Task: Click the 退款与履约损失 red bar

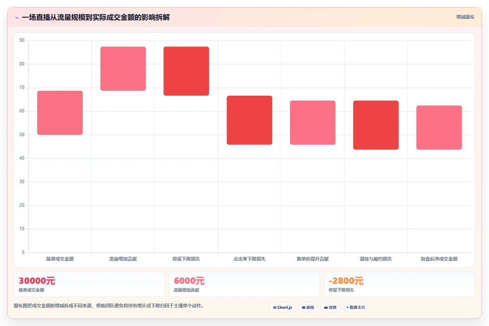Action: pos(376,125)
